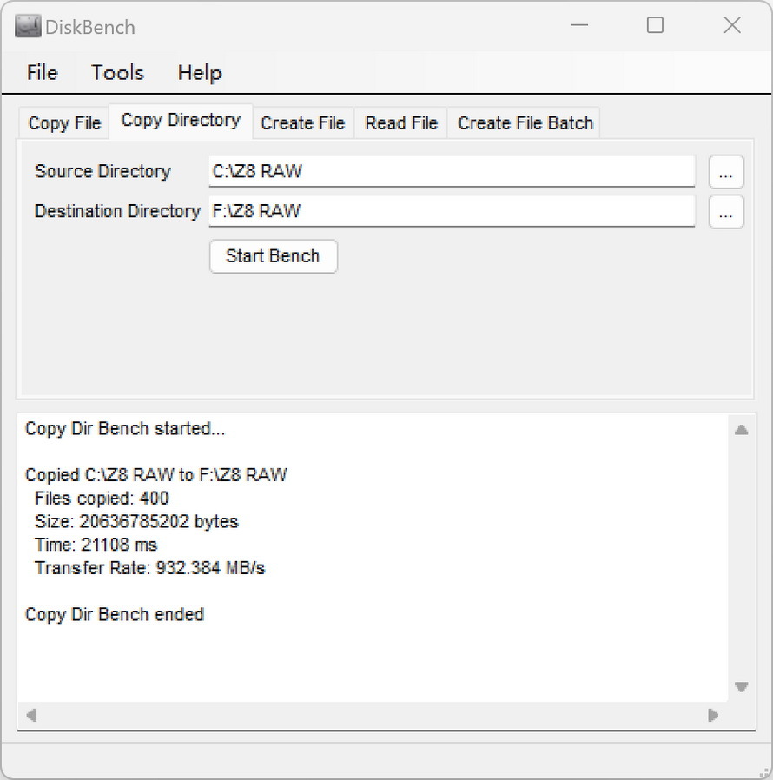Click the log scroll down arrow
Screen dimensions: 773x780
[741, 687]
